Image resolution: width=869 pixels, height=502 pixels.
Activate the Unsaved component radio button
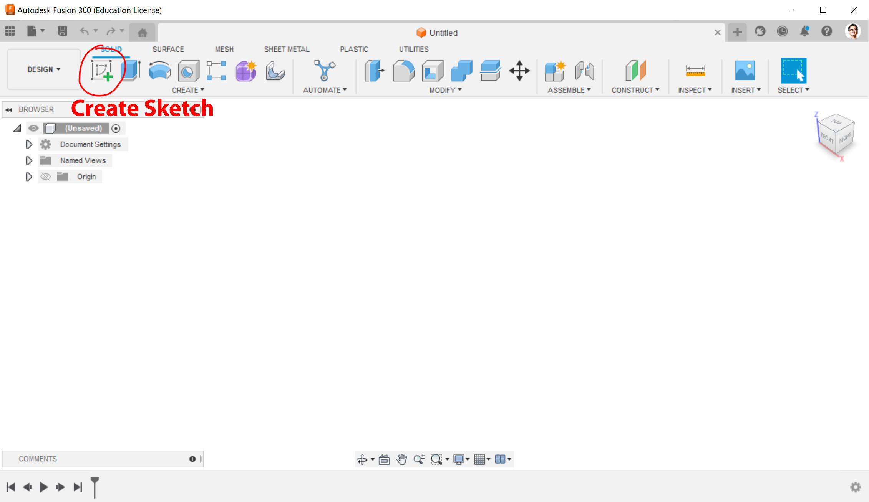(x=116, y=128)
